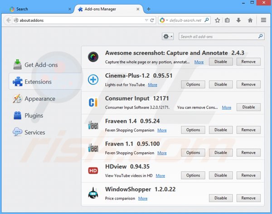Open Fraveen 1.4 Options
This screenshot has height=214, width=272.
click(193, 130)
